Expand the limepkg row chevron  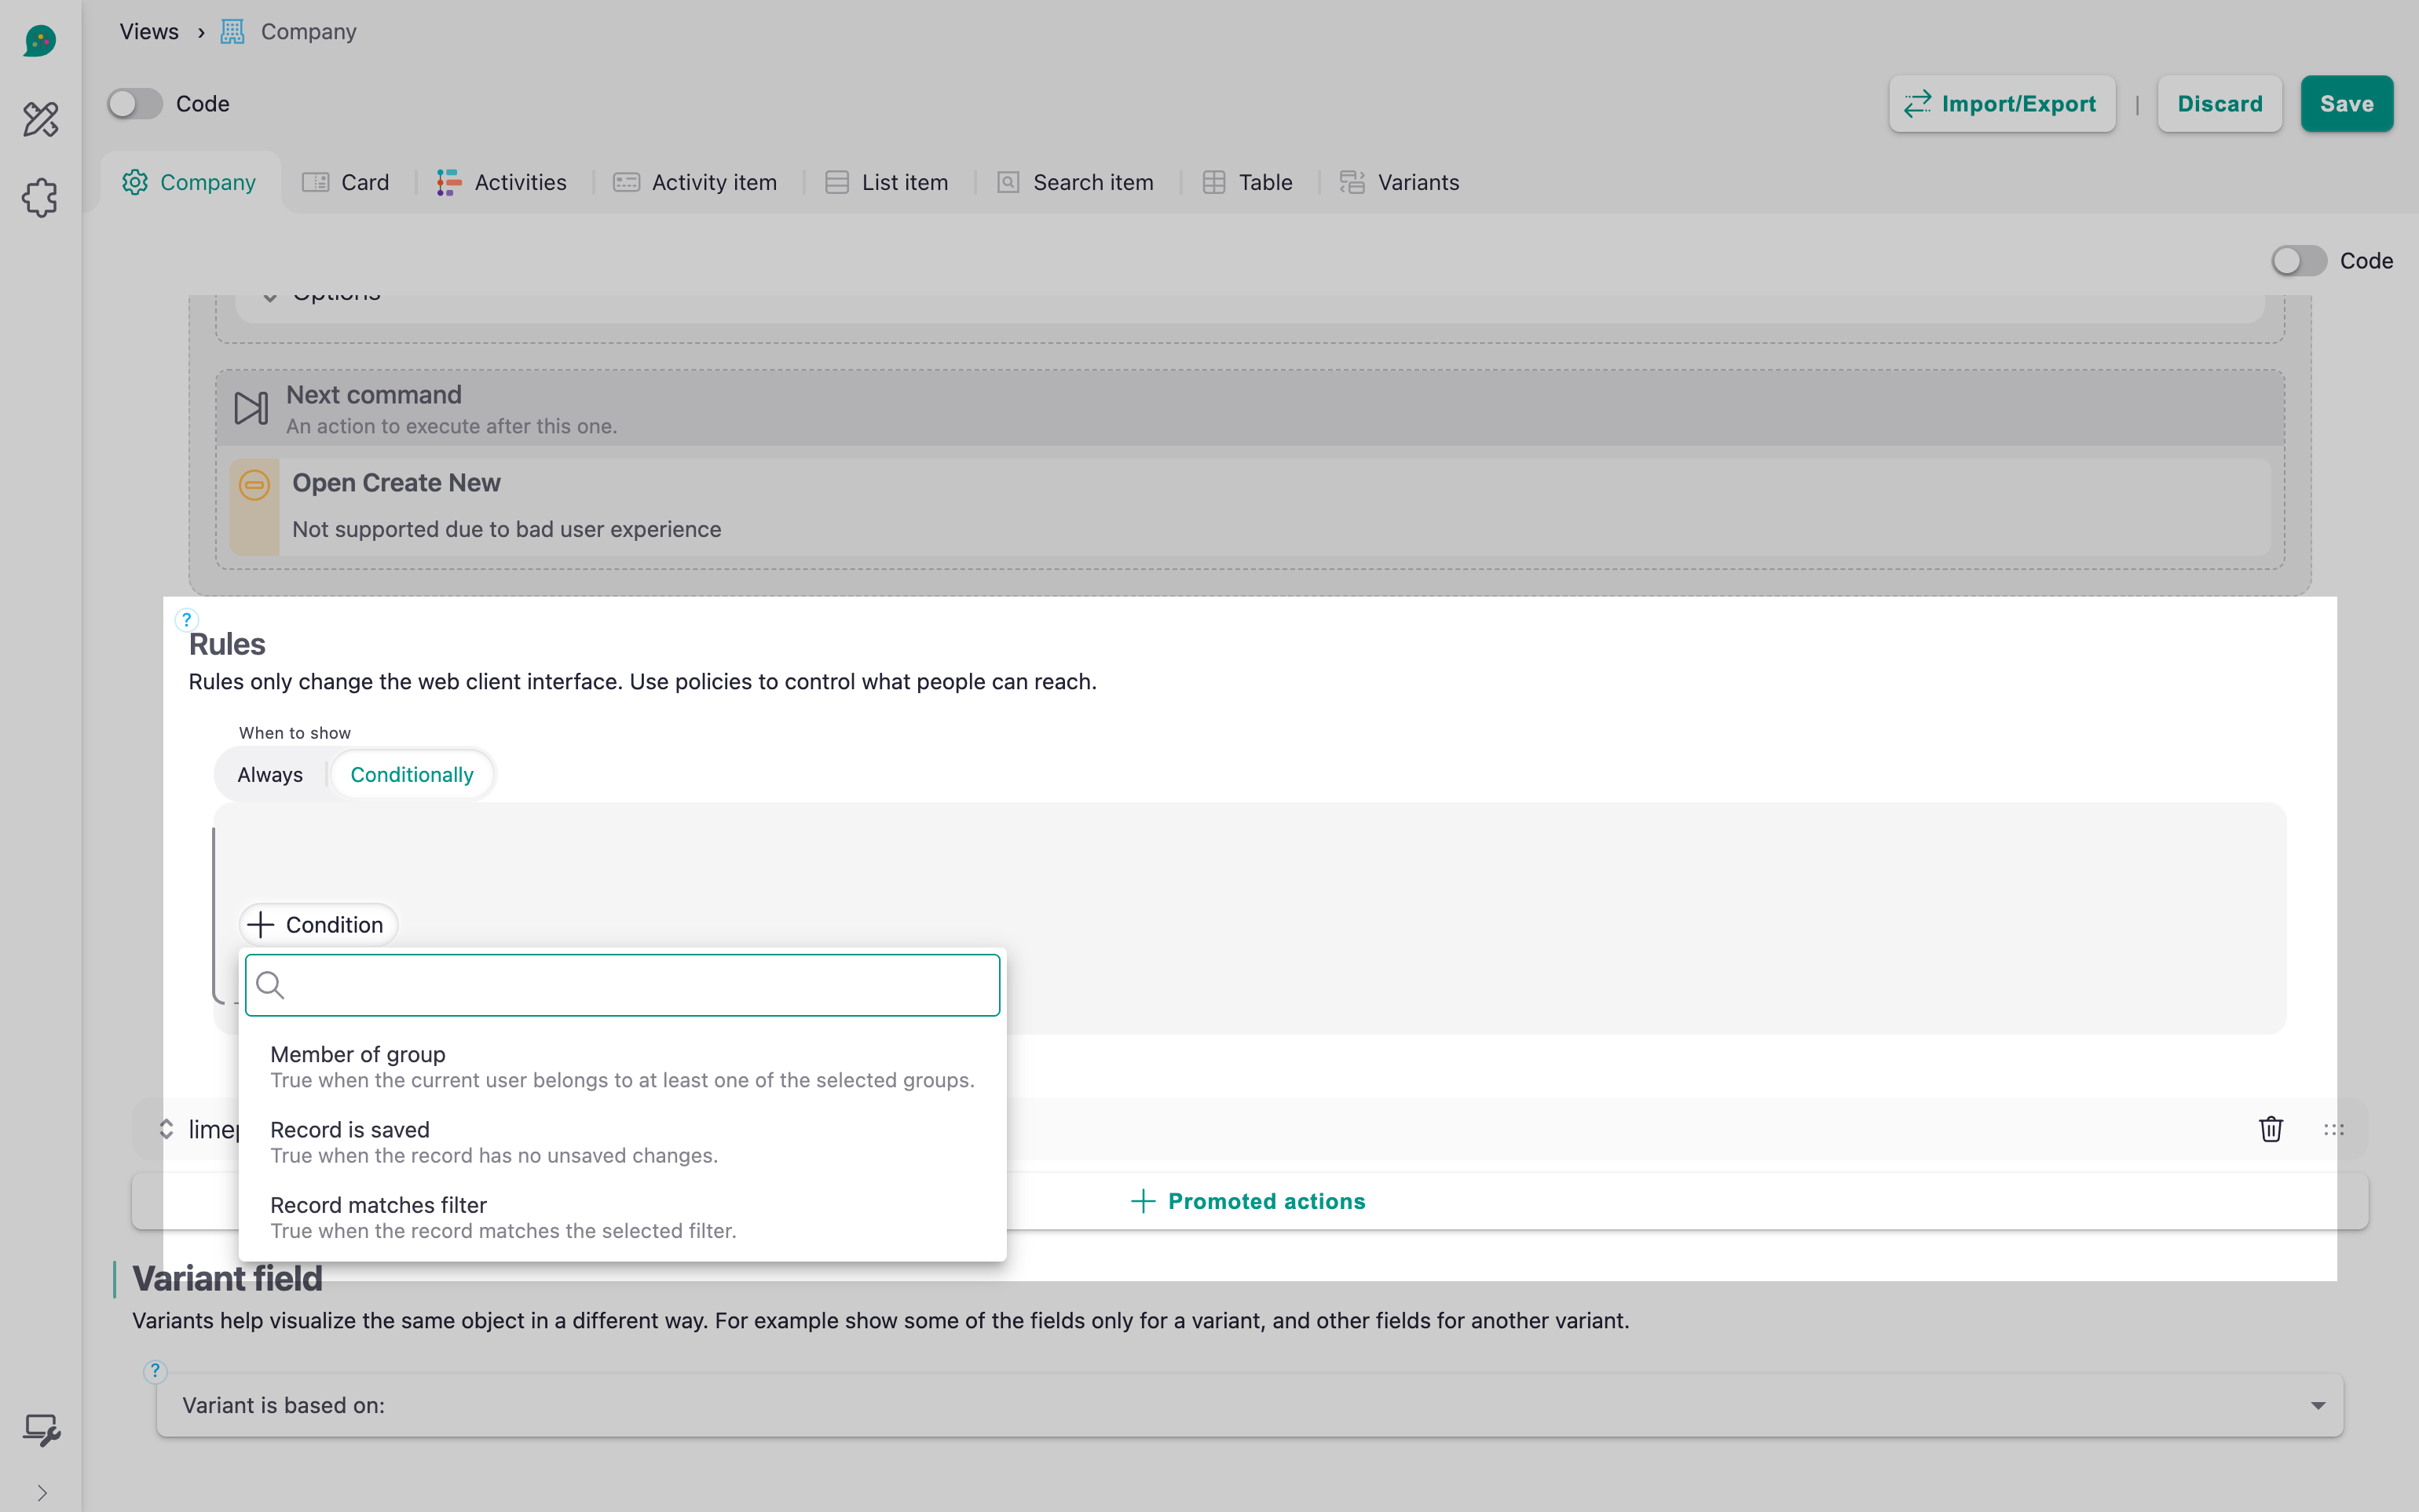(x=166, y=1129)
